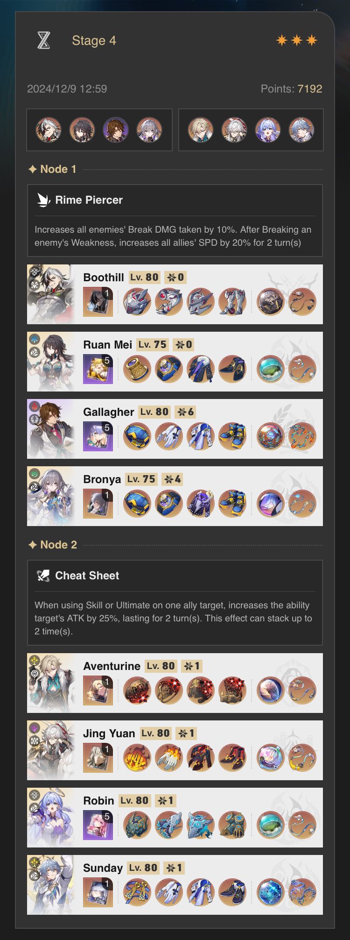Open Bronya's boots relic icon

click(x=232, y=504)
